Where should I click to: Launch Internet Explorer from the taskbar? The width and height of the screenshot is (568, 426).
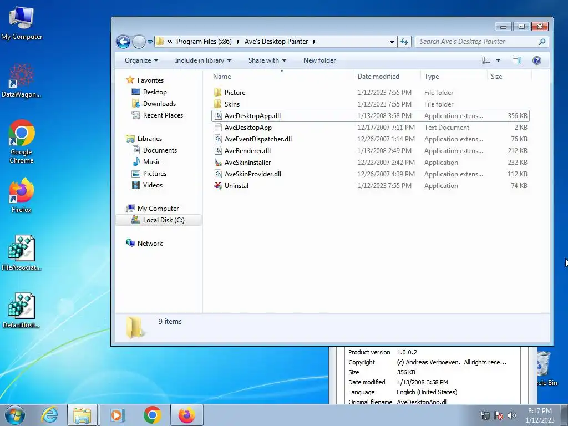[x=49, y=415]
